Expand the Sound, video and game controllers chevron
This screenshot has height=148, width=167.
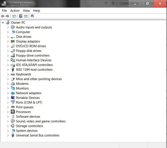tap(8, 121)
